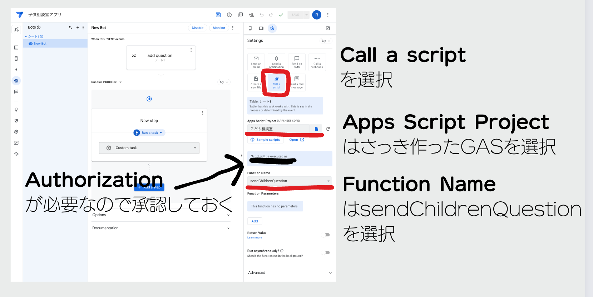Click the redo arrow
Viewport: 593px width, 297px height.
coord(271,15)
